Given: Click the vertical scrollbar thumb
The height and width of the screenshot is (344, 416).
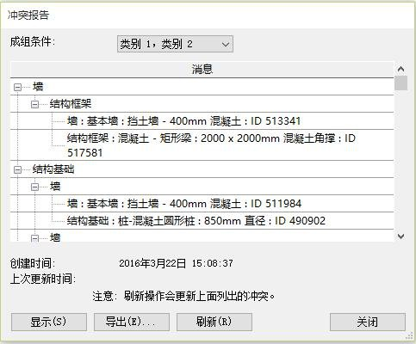Looking at the screenshot, I should pyautogui.click(x=400, y=83).
